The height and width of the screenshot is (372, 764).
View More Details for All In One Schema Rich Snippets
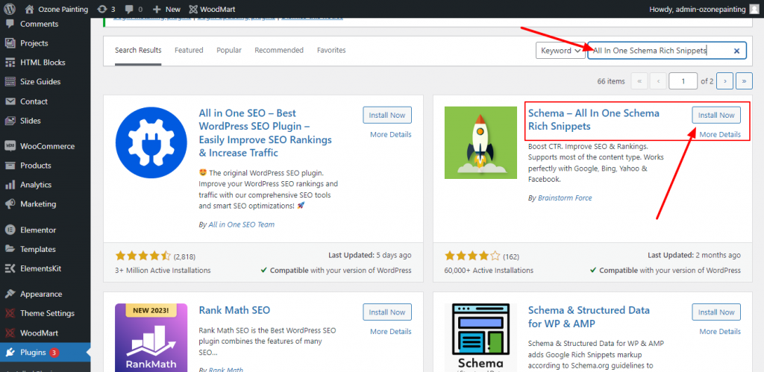coord(720,134)
